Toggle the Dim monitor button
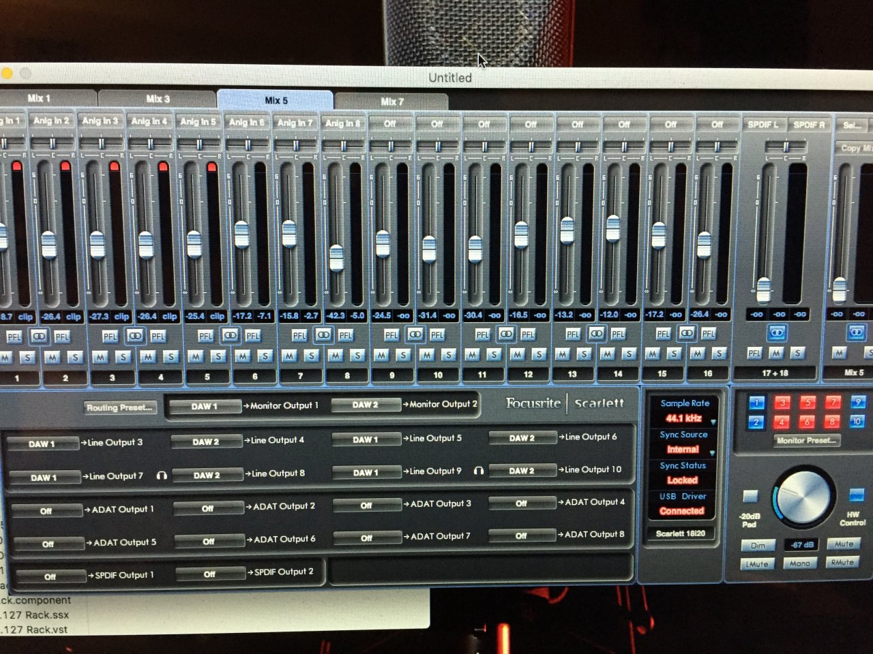The width and height of the screenshot is (873, 654). [x=758, y=546]
